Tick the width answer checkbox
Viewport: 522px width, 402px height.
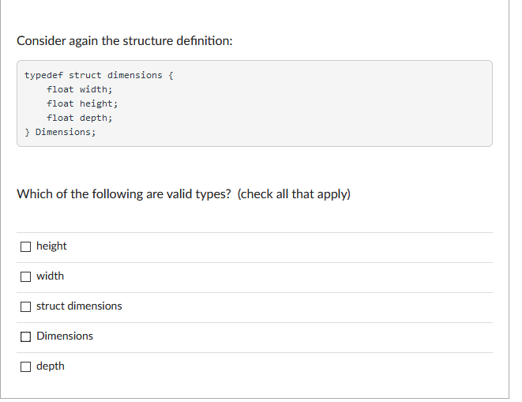click(x=25, y=276)
